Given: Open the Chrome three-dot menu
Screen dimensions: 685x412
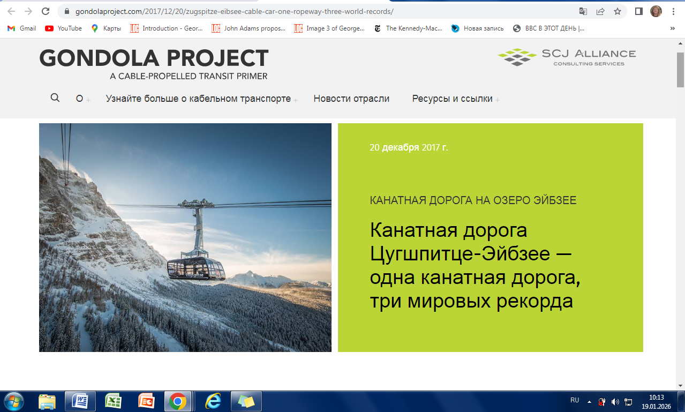Looking at the screenshot, I should coord(673,11).
